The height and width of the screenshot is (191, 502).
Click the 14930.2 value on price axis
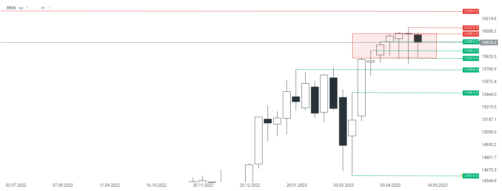click(489, 145)
